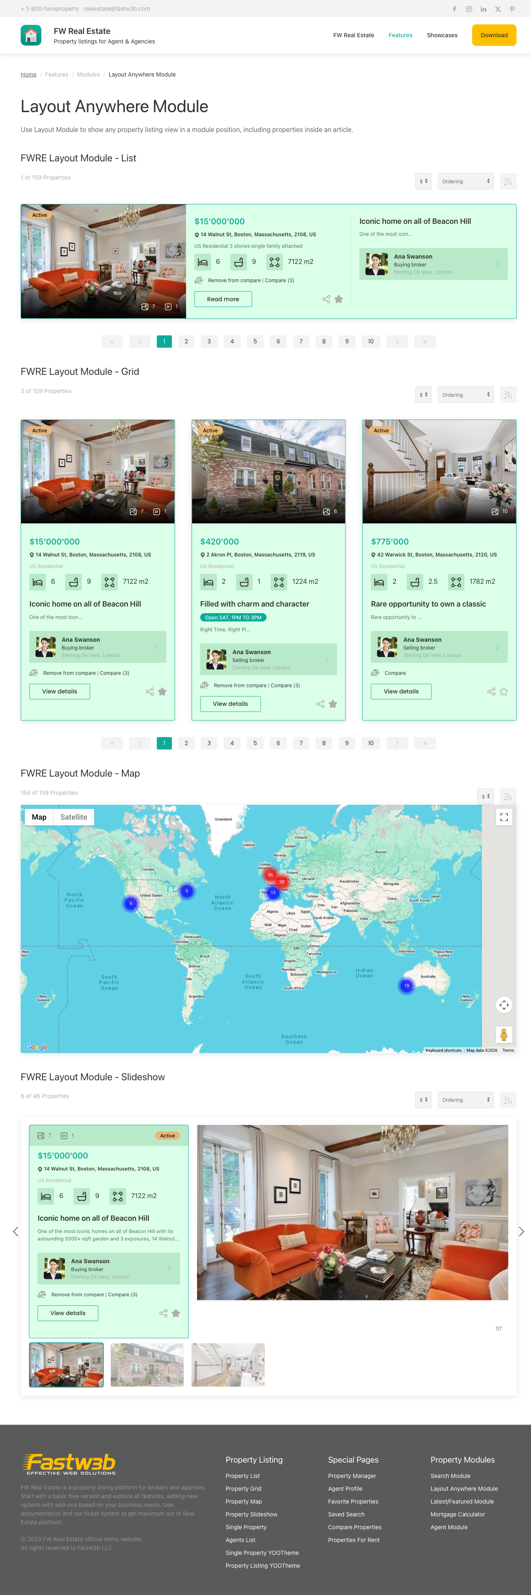Open the Ordering dropdown in Grid section

pos(465,395)
